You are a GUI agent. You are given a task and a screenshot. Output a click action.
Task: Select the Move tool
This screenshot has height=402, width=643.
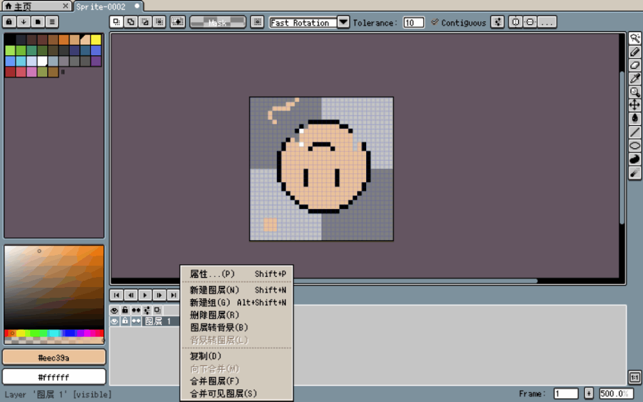pos(635,105)
